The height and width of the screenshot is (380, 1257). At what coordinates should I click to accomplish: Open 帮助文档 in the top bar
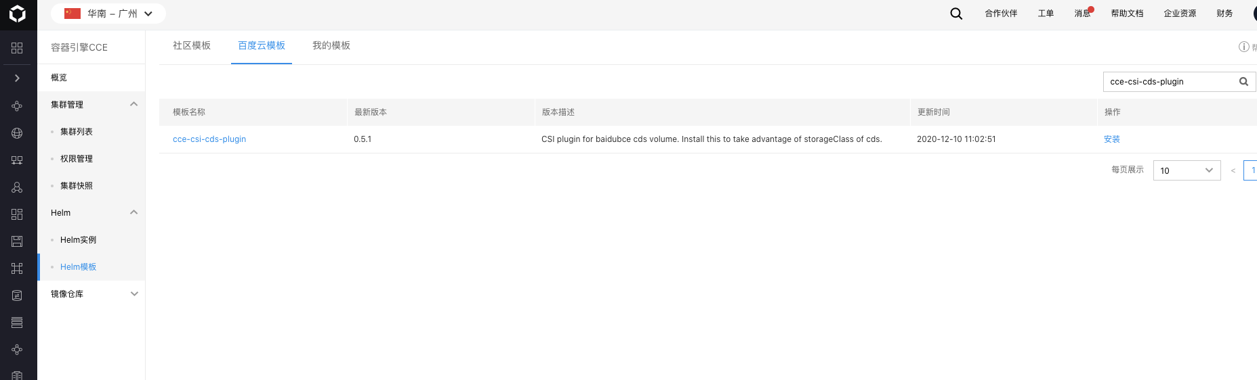pos(1127,14)
